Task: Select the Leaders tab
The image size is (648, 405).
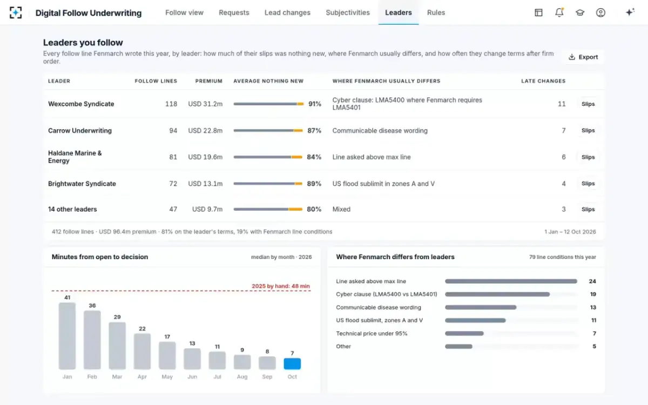Action: pos(399,12)
